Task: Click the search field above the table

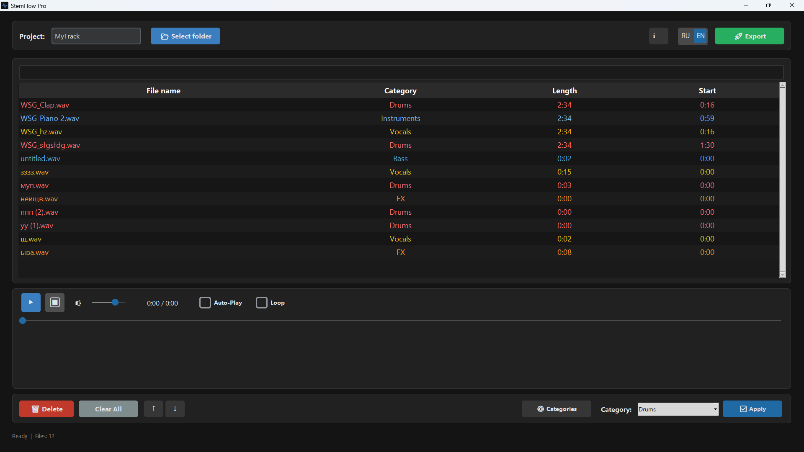Action: 401,72
